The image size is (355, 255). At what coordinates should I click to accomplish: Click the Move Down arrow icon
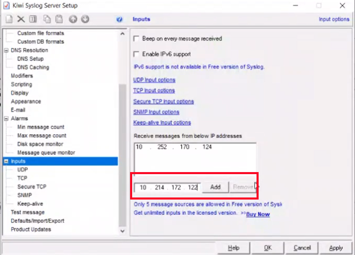[85, 19]
